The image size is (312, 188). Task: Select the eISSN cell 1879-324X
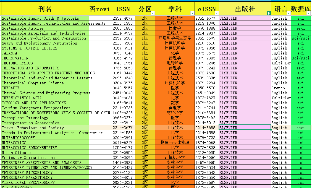(x=207, y=68)
